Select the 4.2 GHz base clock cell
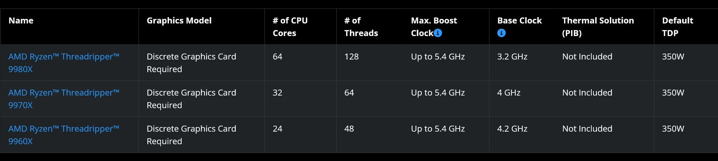The image size is (718, 161). pyautogui.click(x=522, y=135)
